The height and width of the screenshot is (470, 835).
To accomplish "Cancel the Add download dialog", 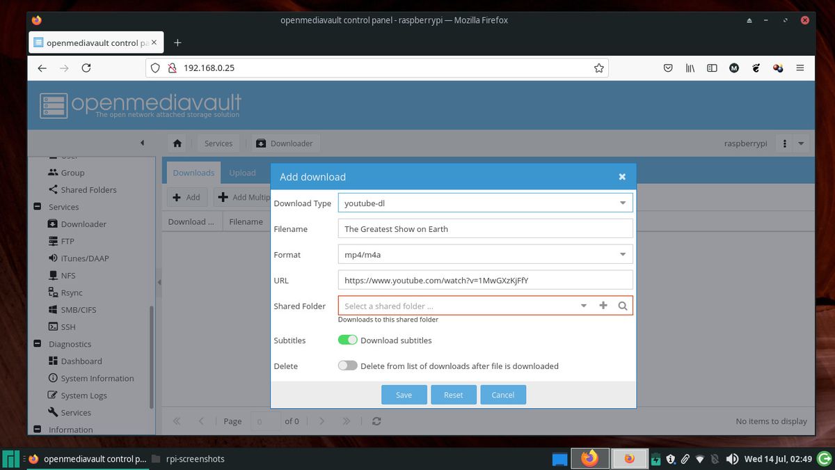I will click(x=502, y=394).
